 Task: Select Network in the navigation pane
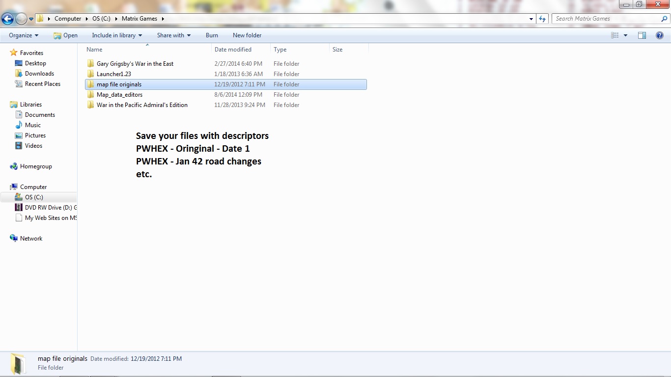coord(31,239)
